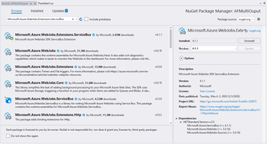Click verified badge next to WebJobs.Extensions.Http
Screen dimensions: 267x144
pos(84,115)
